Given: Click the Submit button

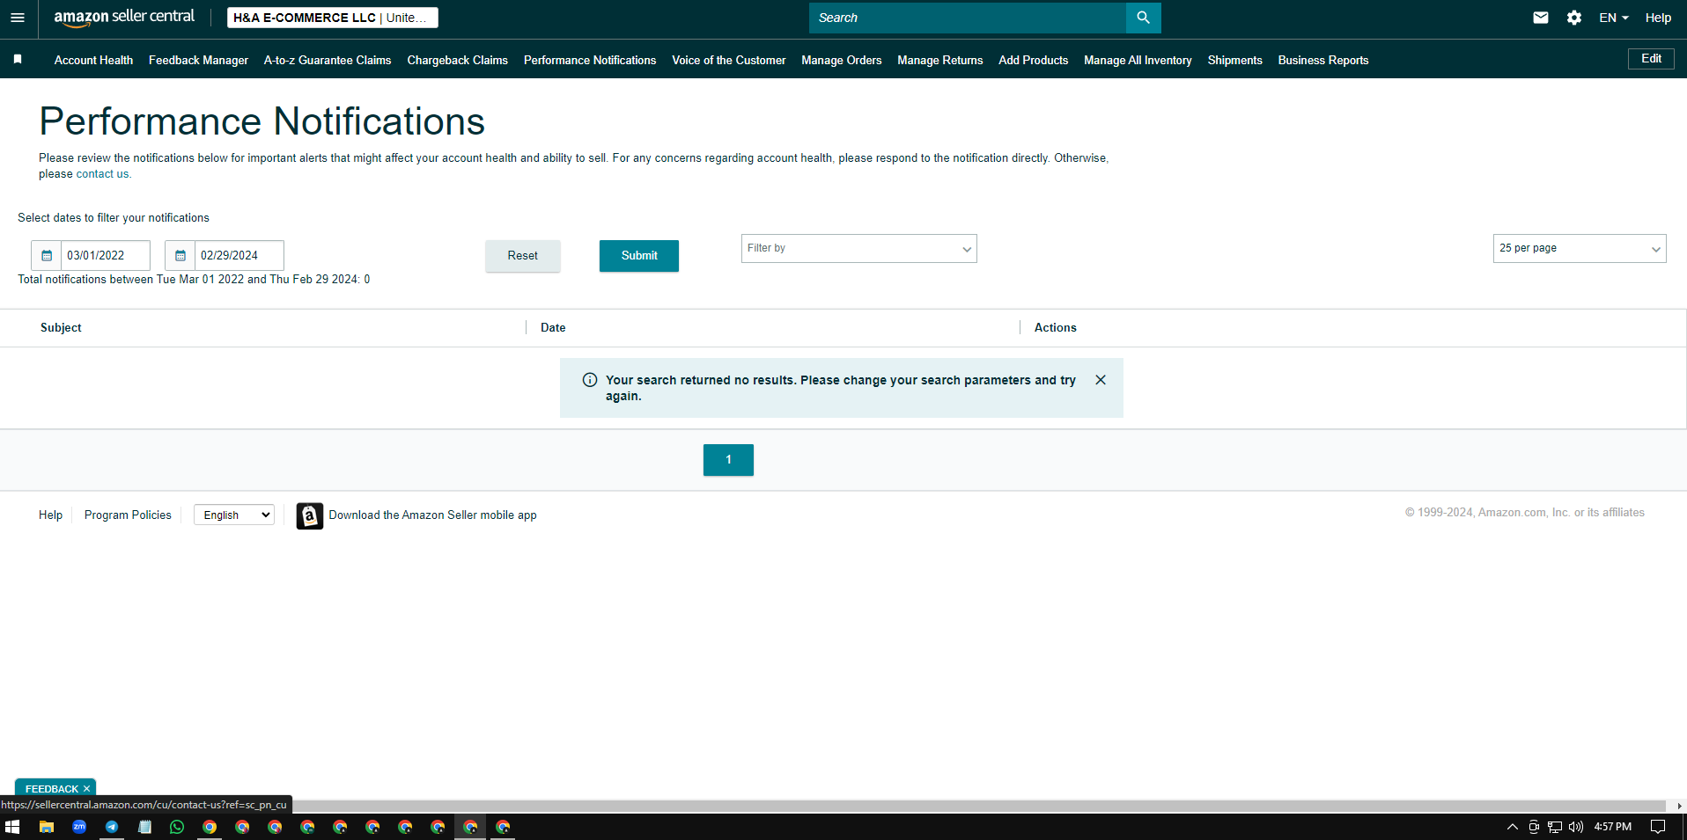Looking at the screenshot, I should tap(639, 256).
